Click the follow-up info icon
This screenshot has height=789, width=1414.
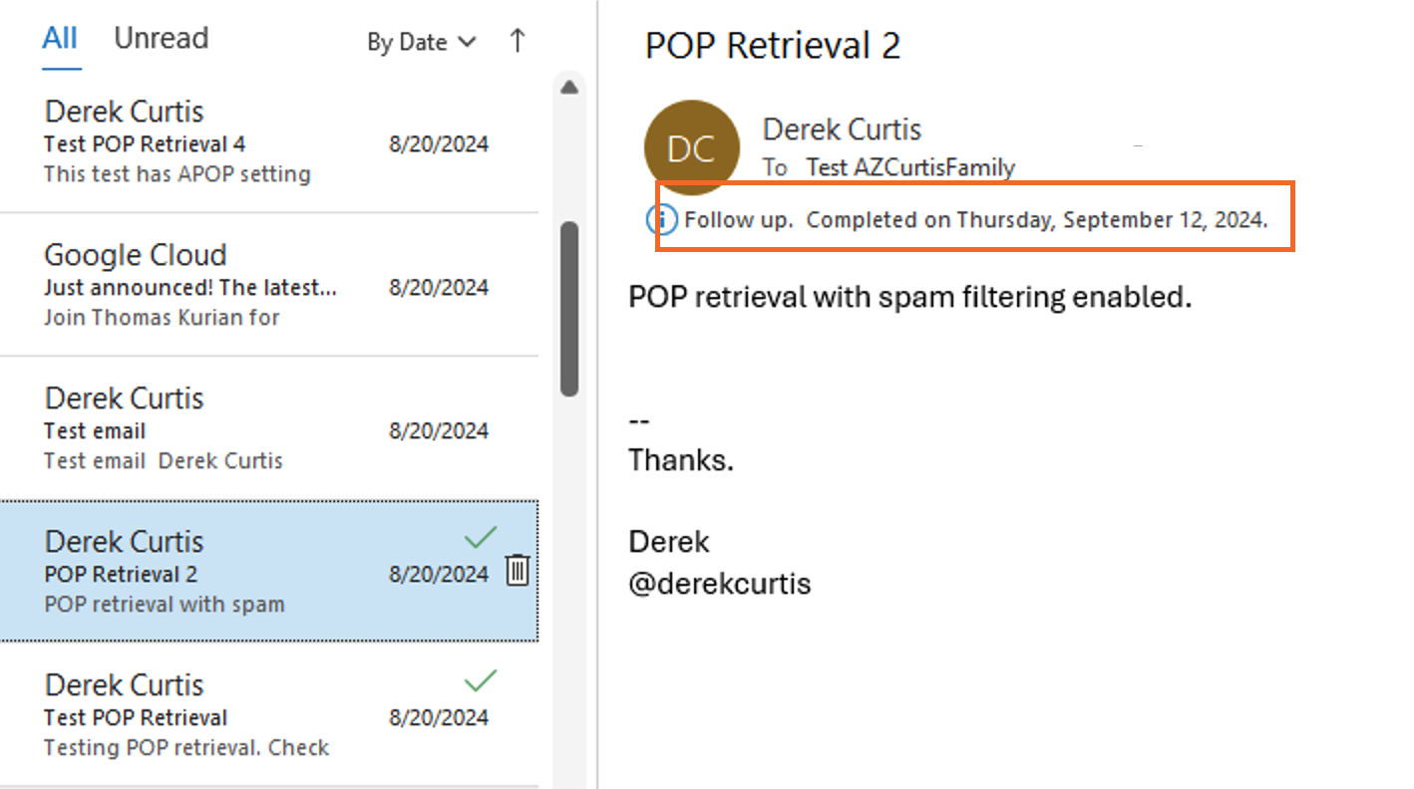(662, 219)
